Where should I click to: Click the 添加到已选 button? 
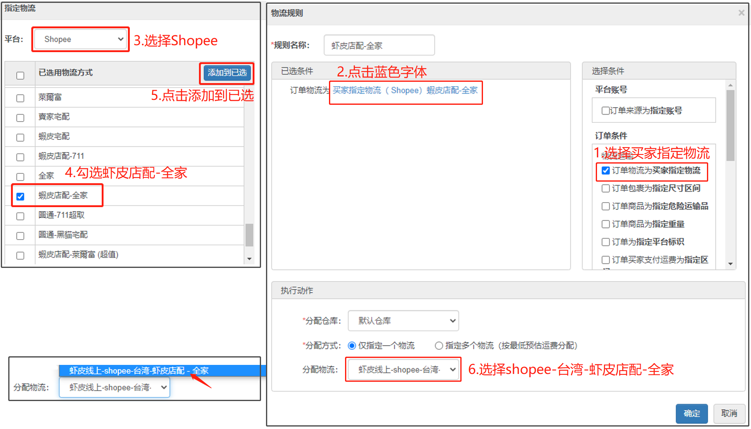[227, 73]
